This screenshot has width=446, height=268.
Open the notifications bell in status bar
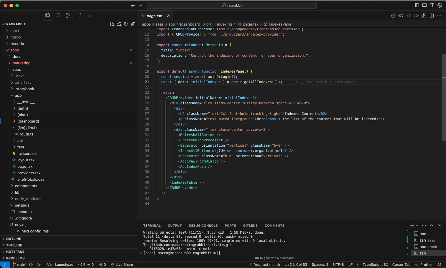tap(440, 264)
